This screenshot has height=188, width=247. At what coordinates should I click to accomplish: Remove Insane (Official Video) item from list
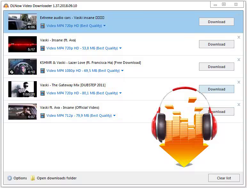point(239,105)
